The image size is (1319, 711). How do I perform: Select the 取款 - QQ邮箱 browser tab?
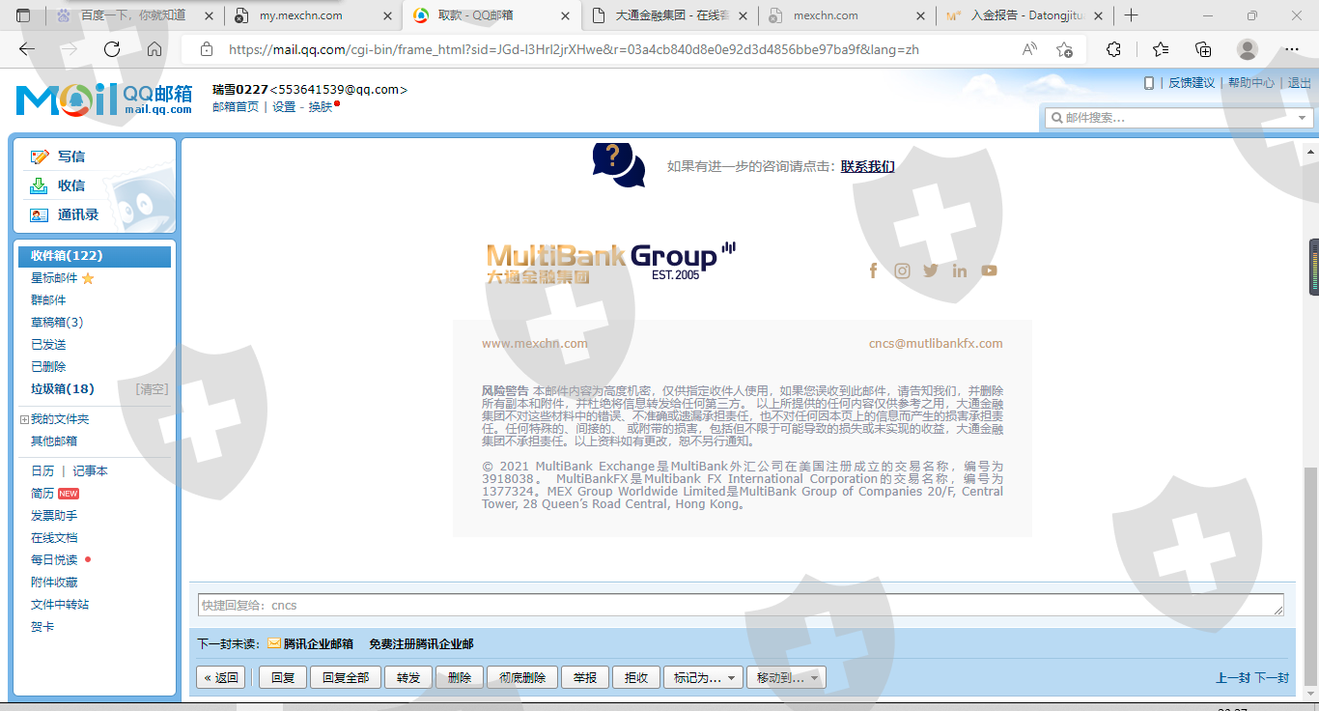pos(492,15)
